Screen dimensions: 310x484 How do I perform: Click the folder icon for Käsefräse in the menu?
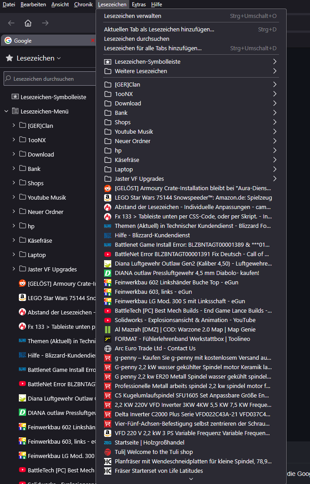pos(108,160)
